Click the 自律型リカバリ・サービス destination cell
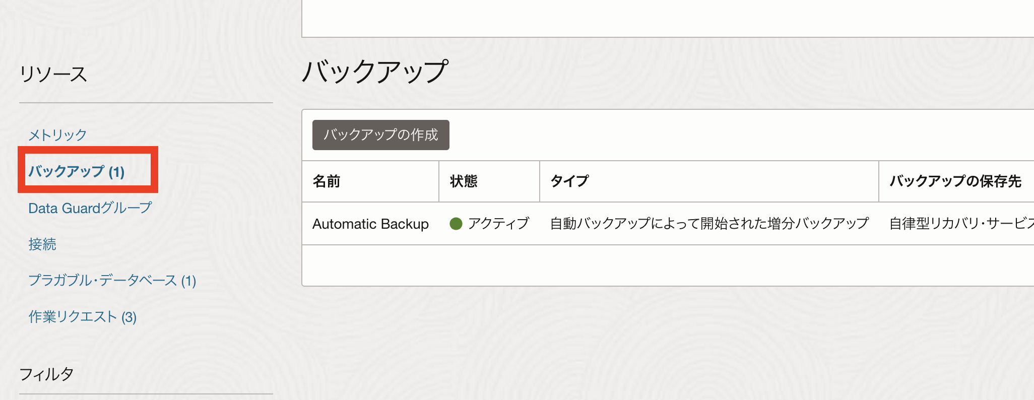The height and width of the screenshot is (400, 1034). (x=960, y=224)
